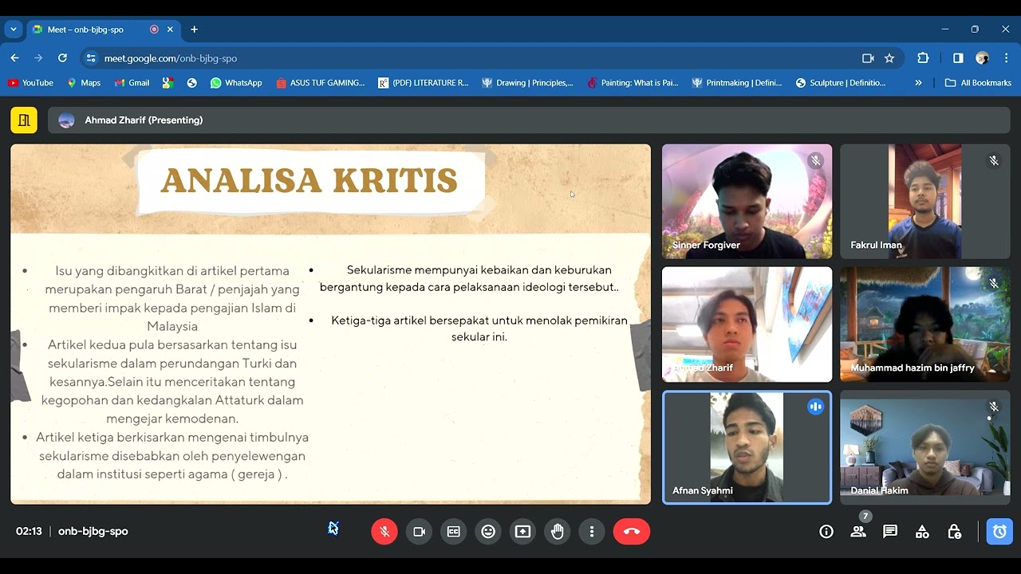1021x574 pixels.
Task: Click the yellow companion mode icon
Action: pyautogui.click(x=24, y=120)
